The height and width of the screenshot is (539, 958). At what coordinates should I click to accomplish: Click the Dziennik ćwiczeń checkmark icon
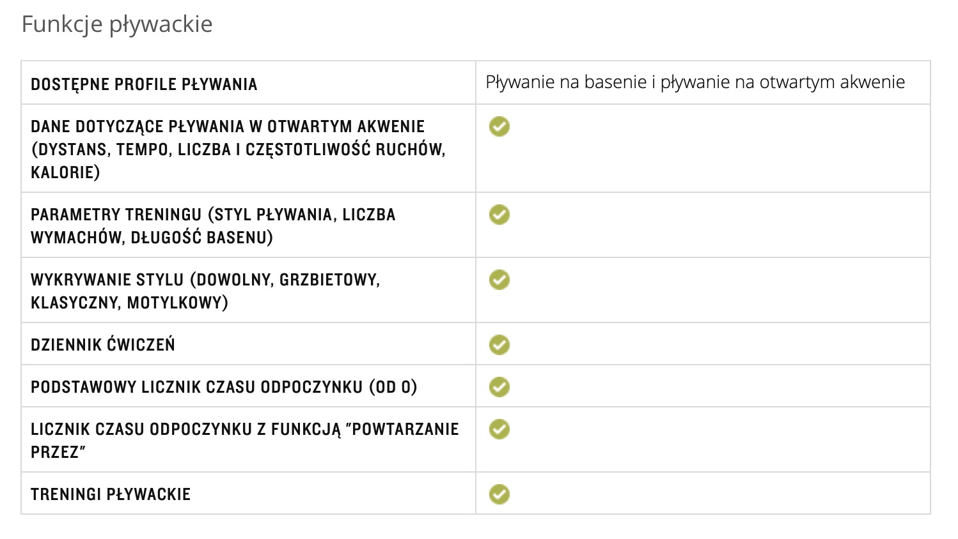tap(499, 345)
